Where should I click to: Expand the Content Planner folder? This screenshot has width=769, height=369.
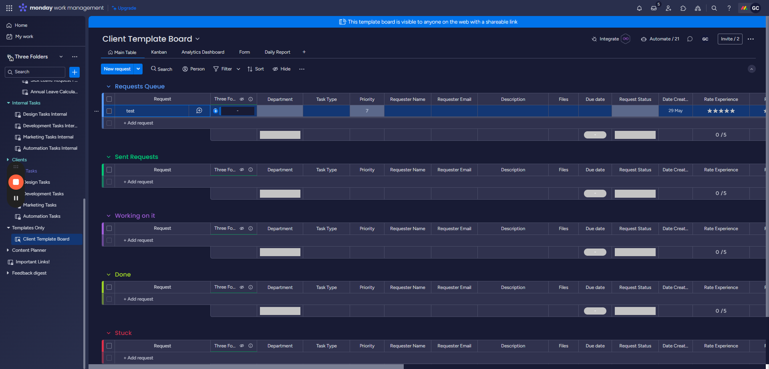(x=8, y=250)
